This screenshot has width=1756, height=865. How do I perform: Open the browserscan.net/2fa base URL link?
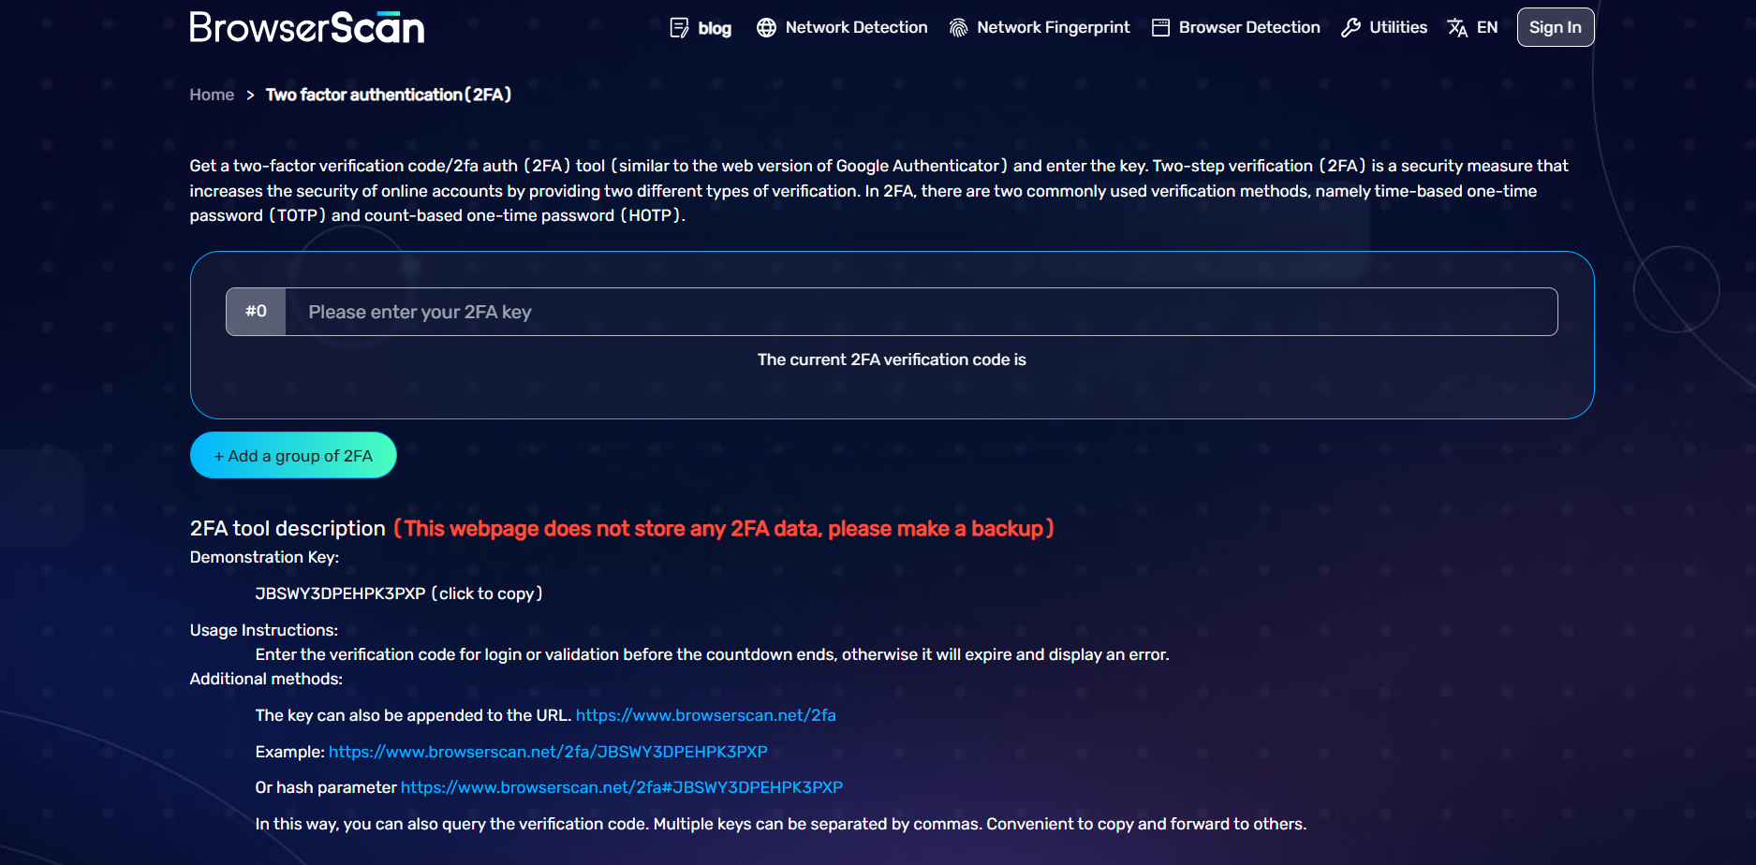(x=705, y=715)
